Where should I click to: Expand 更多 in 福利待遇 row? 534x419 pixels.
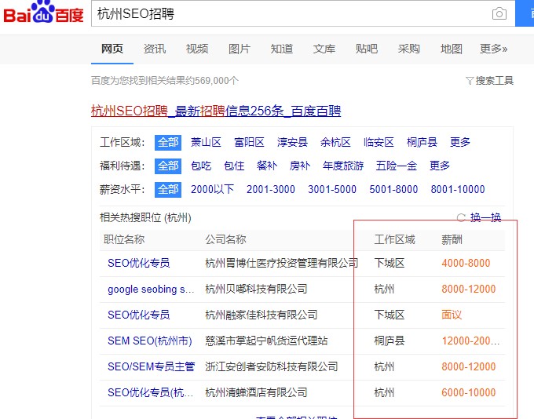pyautogui.click(x=440, y=166)
